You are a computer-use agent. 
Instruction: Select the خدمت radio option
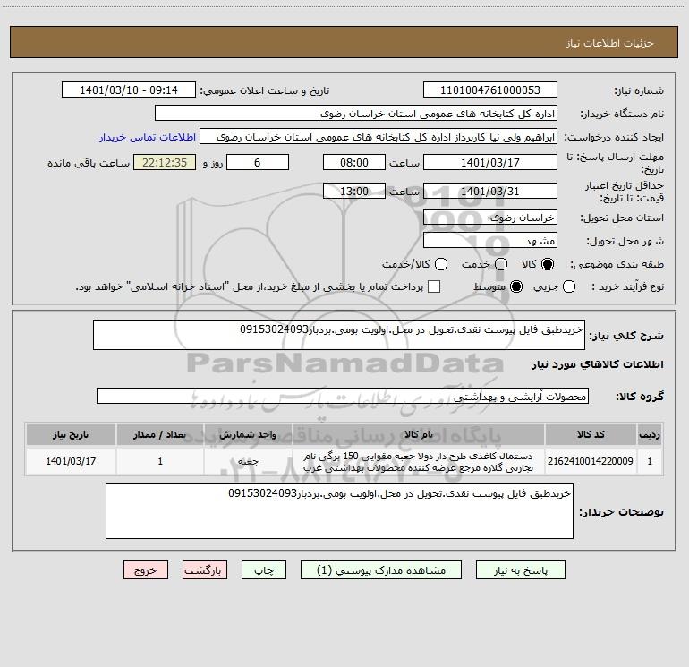tap(501, 264)
